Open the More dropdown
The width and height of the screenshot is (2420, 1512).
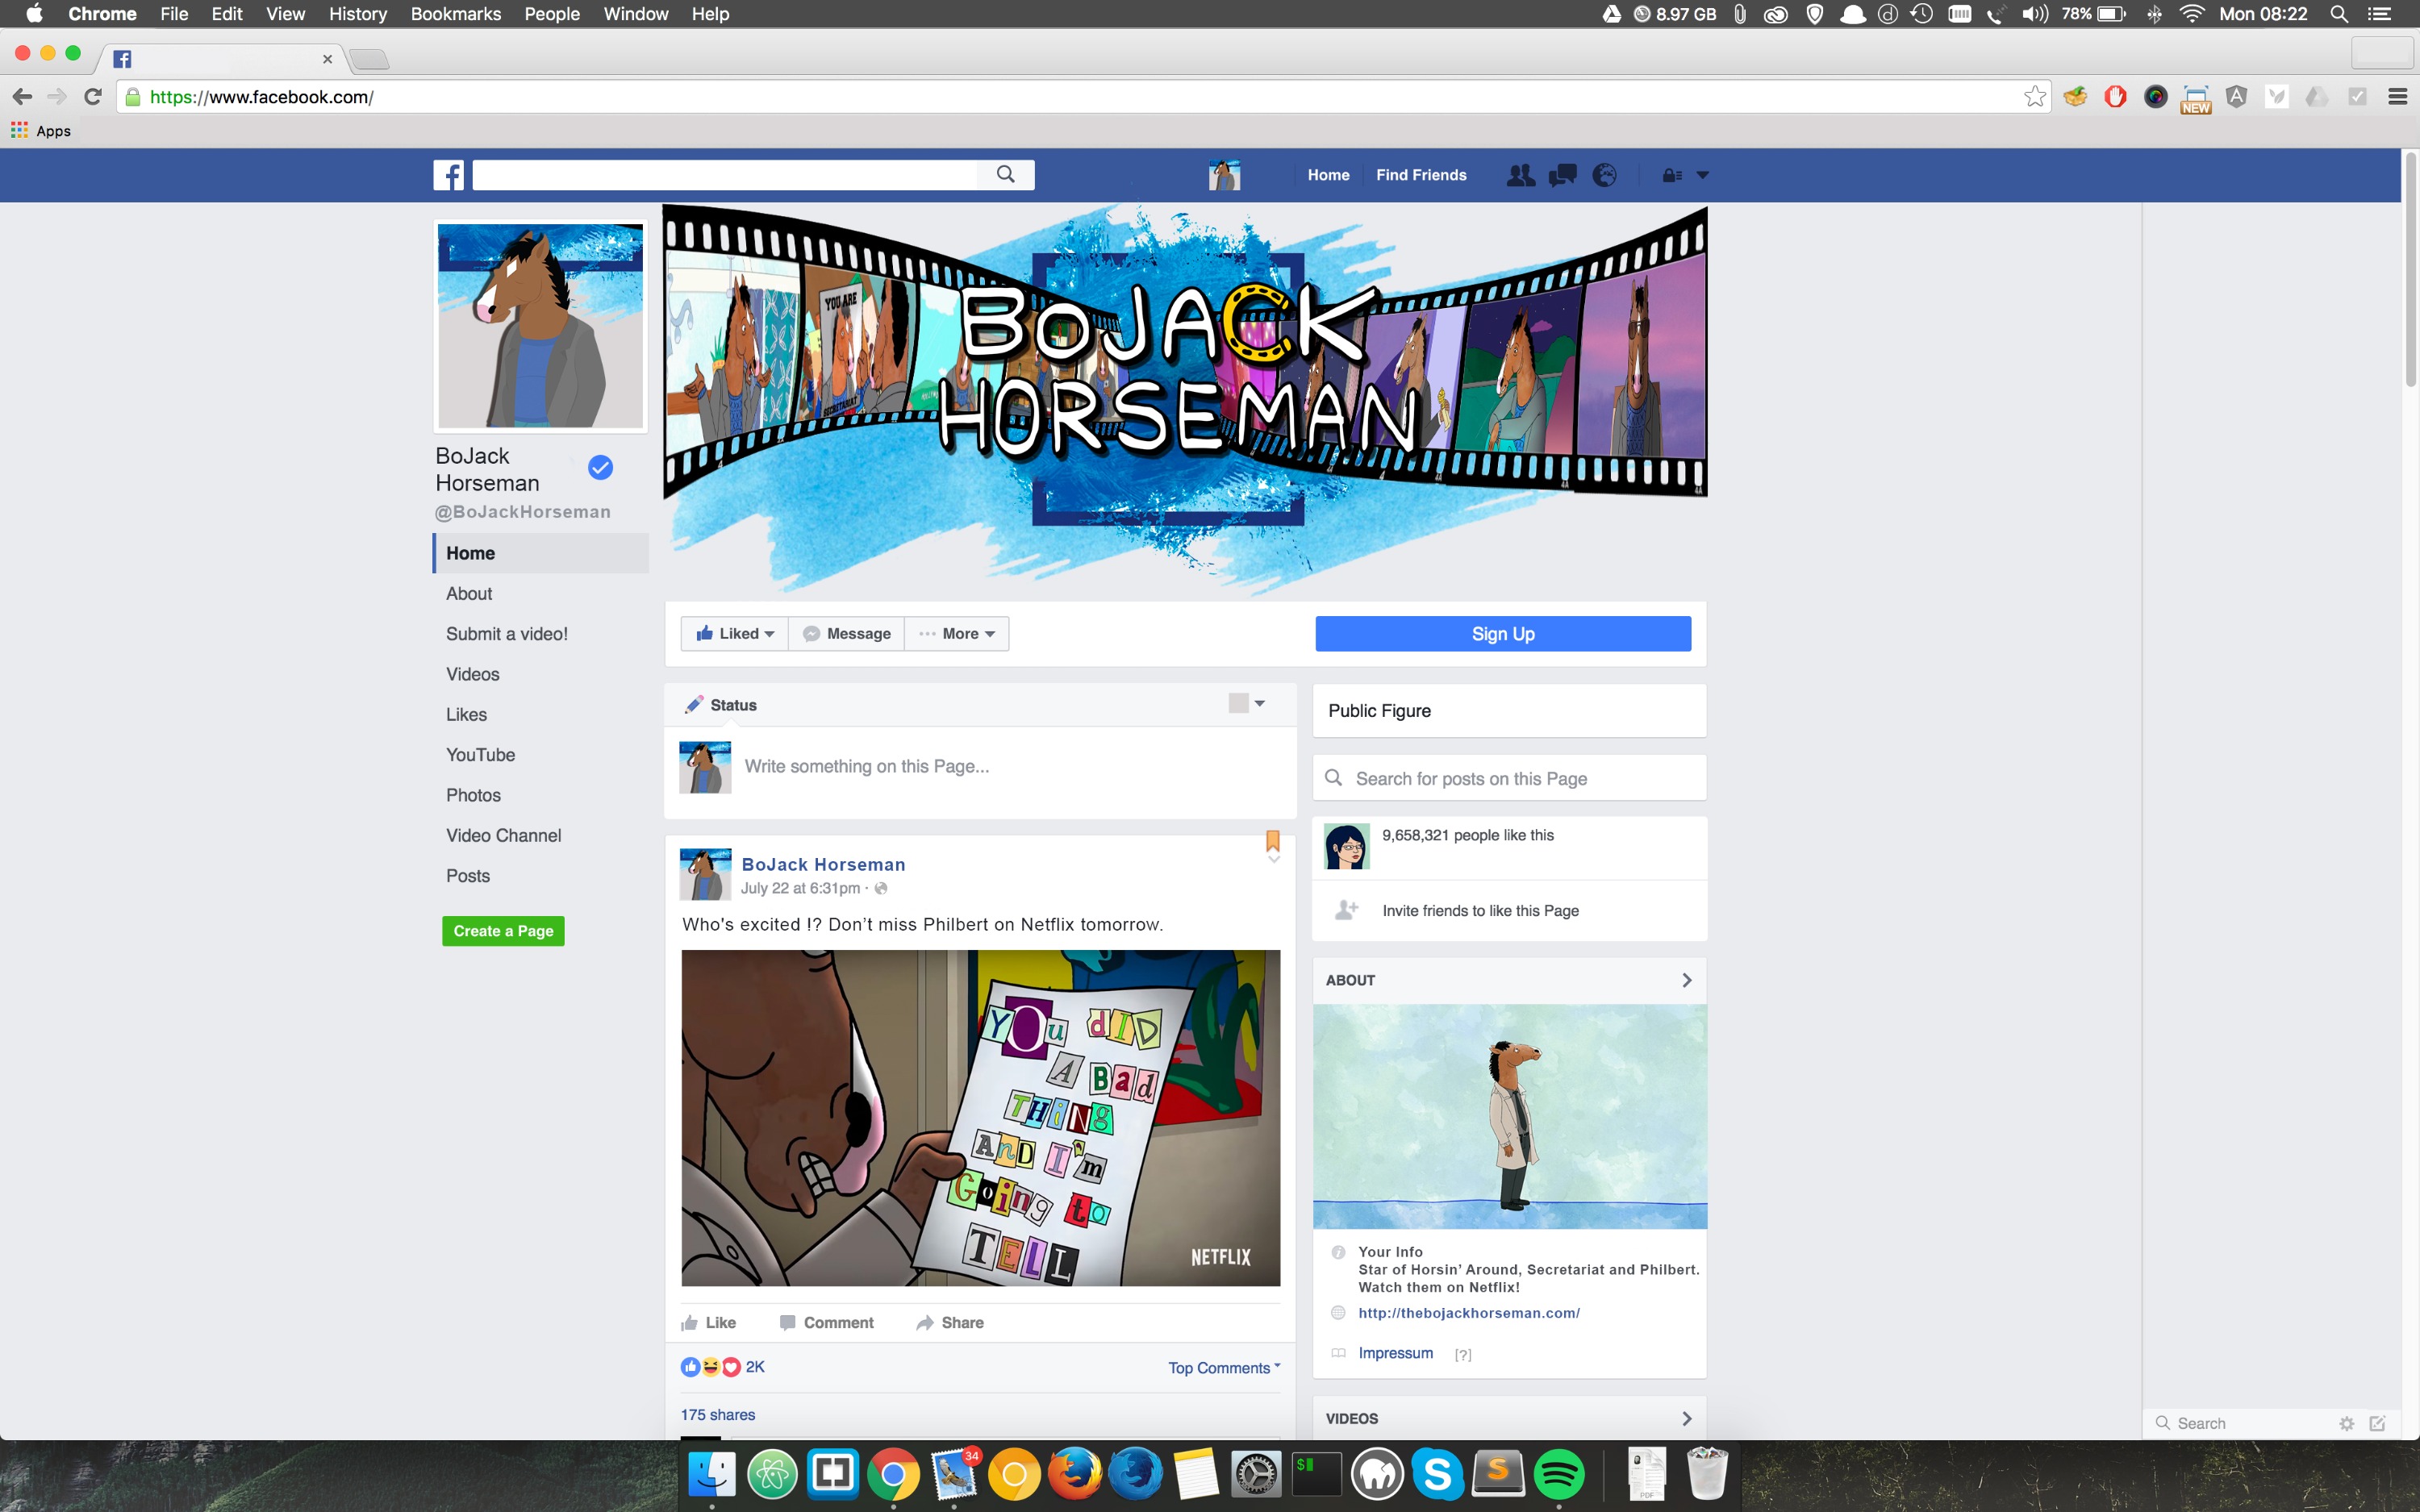[957, 634]
